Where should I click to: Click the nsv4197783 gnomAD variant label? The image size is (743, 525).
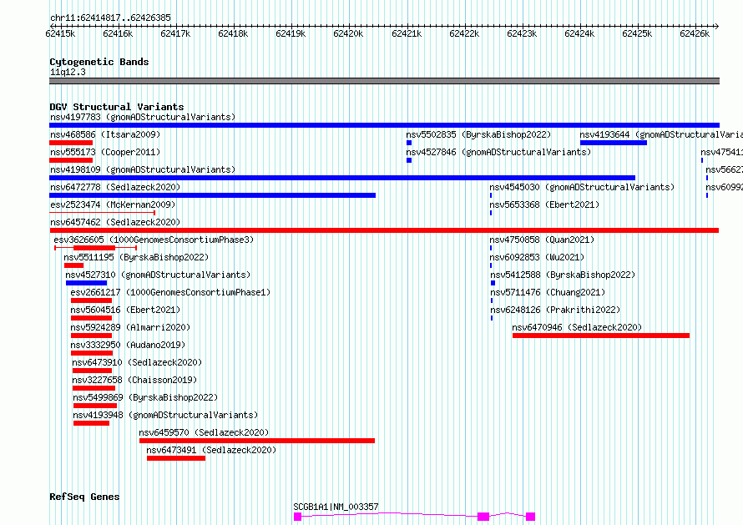tap(143, 117)
